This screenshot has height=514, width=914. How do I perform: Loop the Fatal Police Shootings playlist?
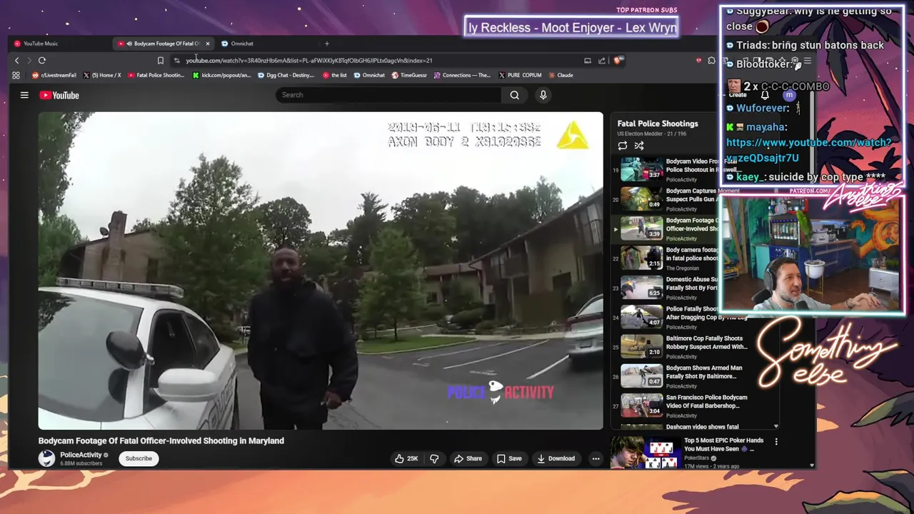(x=623, y=146)
